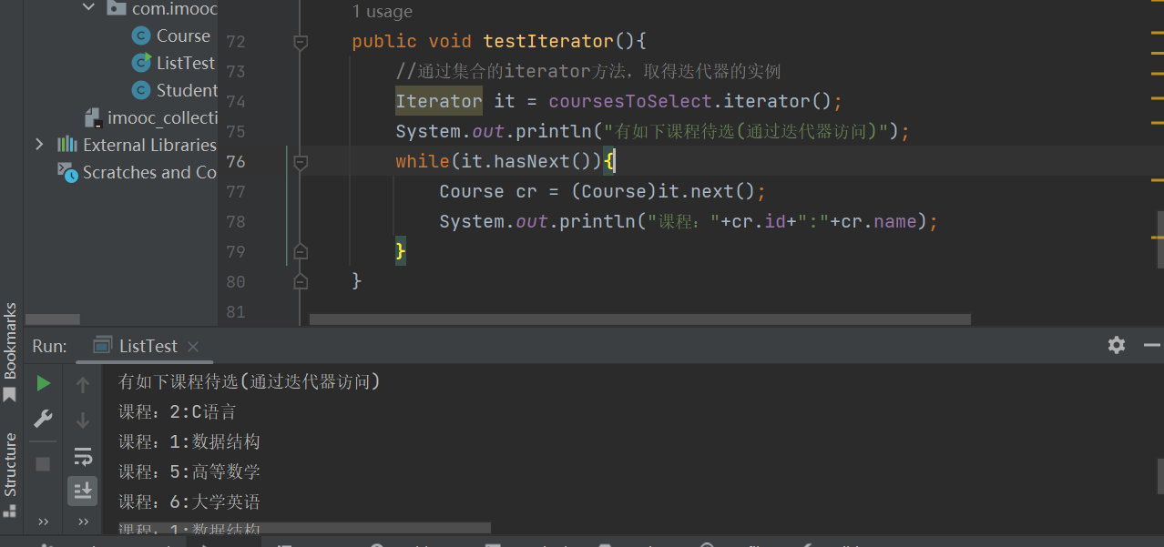Fold the testIterator method at line 72

[x=301, y=42]
